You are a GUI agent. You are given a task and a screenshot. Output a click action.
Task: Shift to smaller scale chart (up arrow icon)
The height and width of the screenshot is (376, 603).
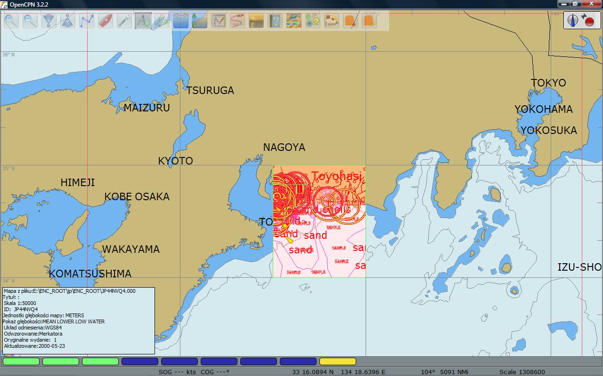pyautogui.click(x=68, y=21)
